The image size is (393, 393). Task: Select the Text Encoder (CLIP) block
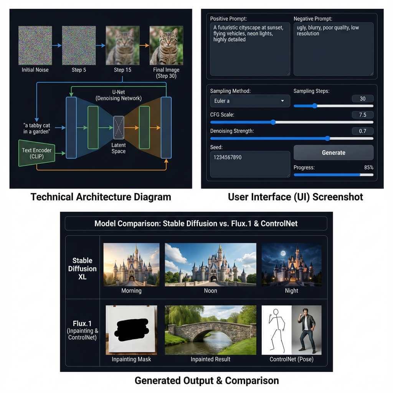tap(36, 153)
